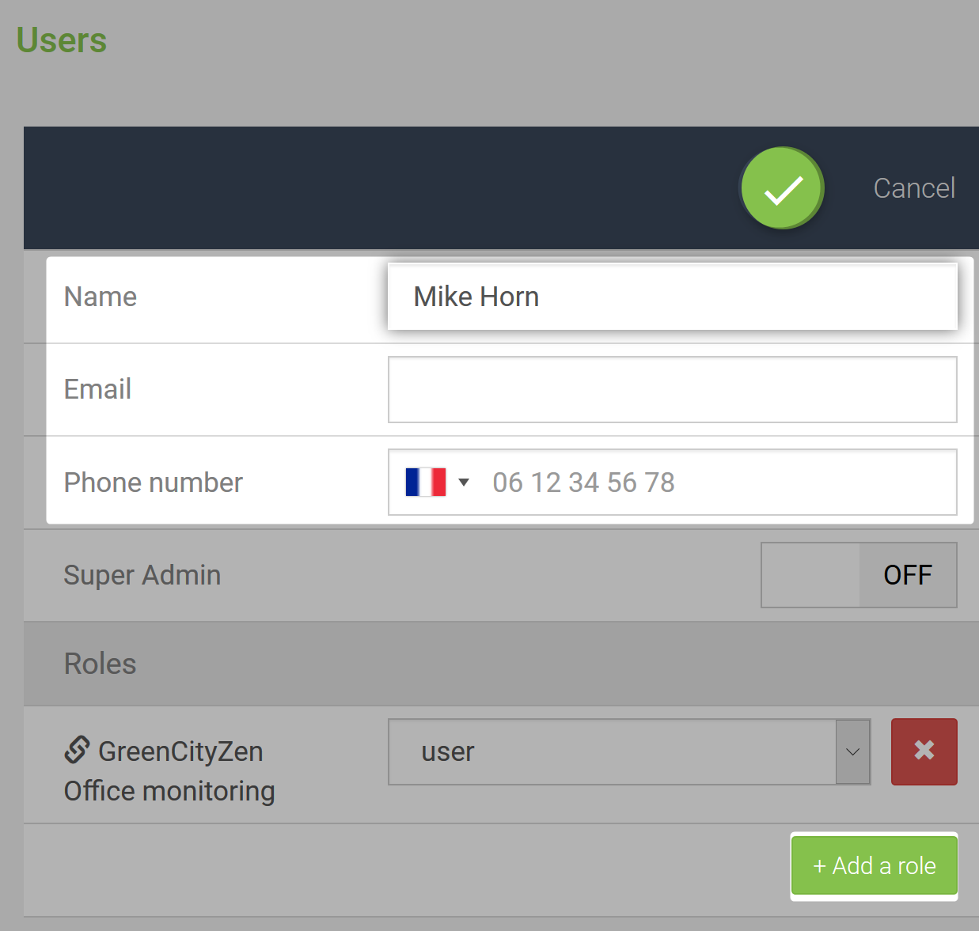This screenshot has width=979, height=931.
Task: Click the Users page heading
Action: pyautogui.click(x=62, y=40)
